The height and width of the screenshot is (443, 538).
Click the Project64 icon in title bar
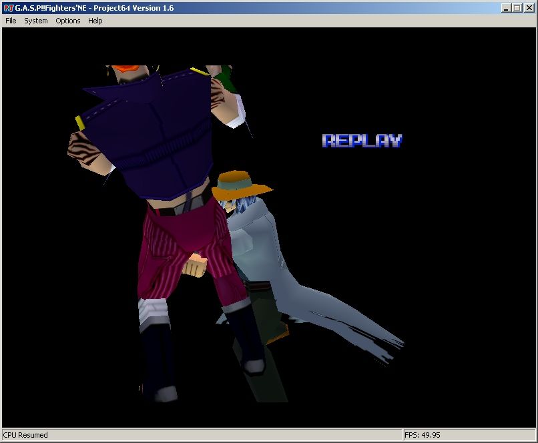click(8, 8)
